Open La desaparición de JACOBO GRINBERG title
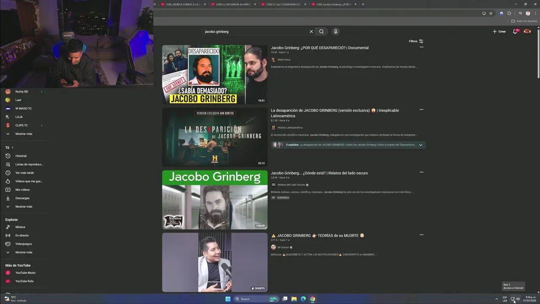This screenshot has width=540, height=304. 335,113
